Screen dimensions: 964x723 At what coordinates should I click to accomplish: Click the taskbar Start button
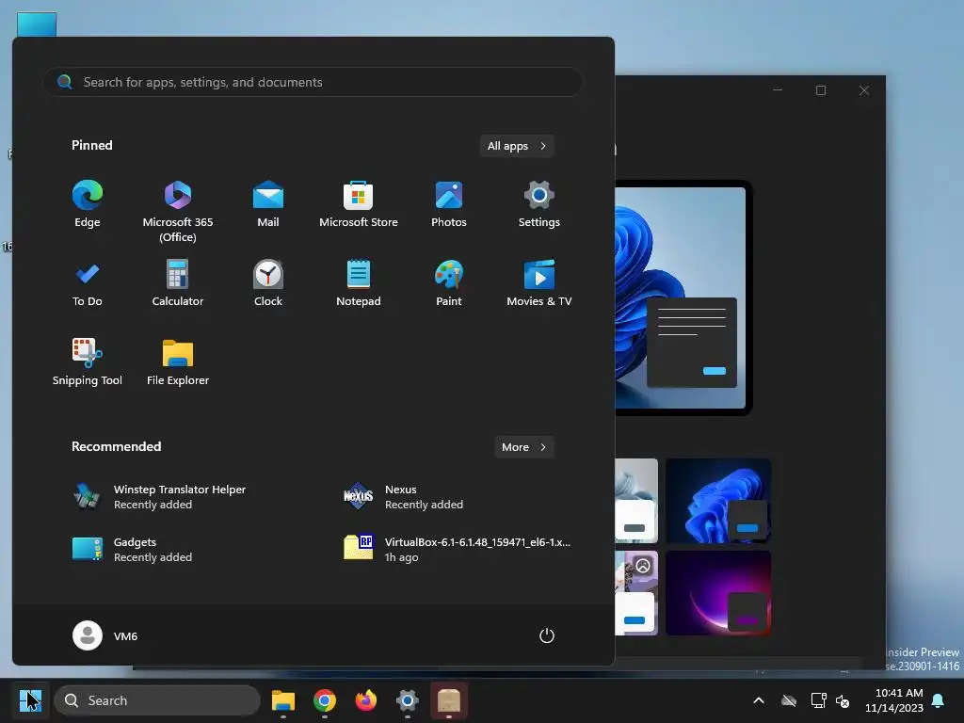pyautogui.click(x=30, y=700)
